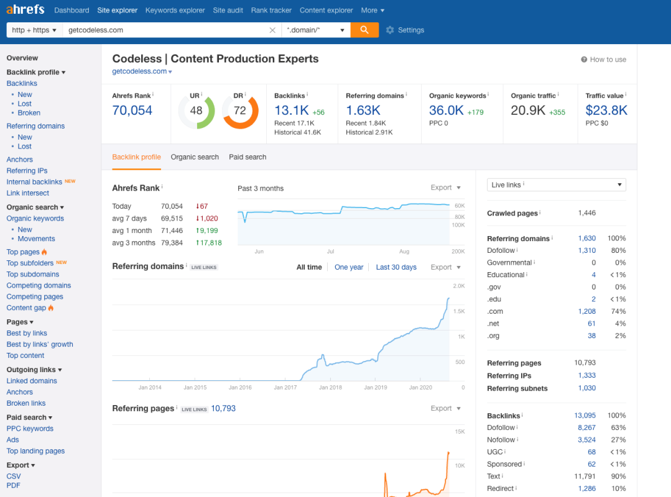Viewport: 671px width, 497px height.
Task: Expand the Live links dropdown
Action: (x=556, y=185)
